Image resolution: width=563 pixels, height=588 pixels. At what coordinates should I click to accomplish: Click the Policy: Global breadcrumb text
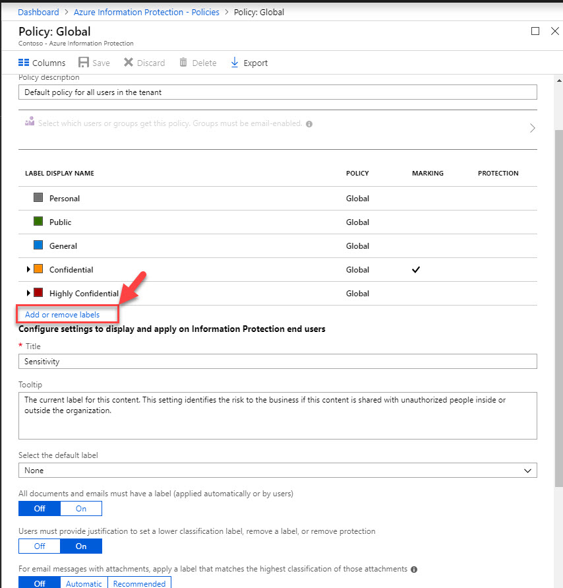click(259, 12)
